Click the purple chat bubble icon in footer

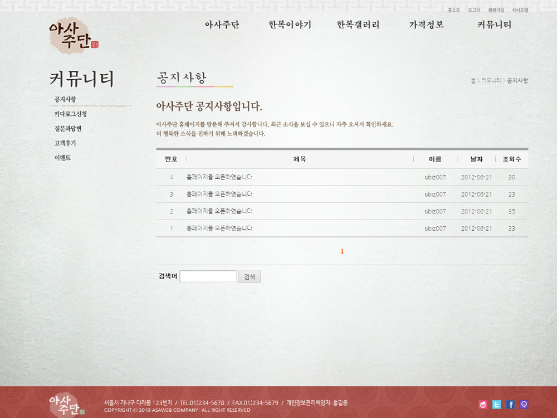point(524,405)
